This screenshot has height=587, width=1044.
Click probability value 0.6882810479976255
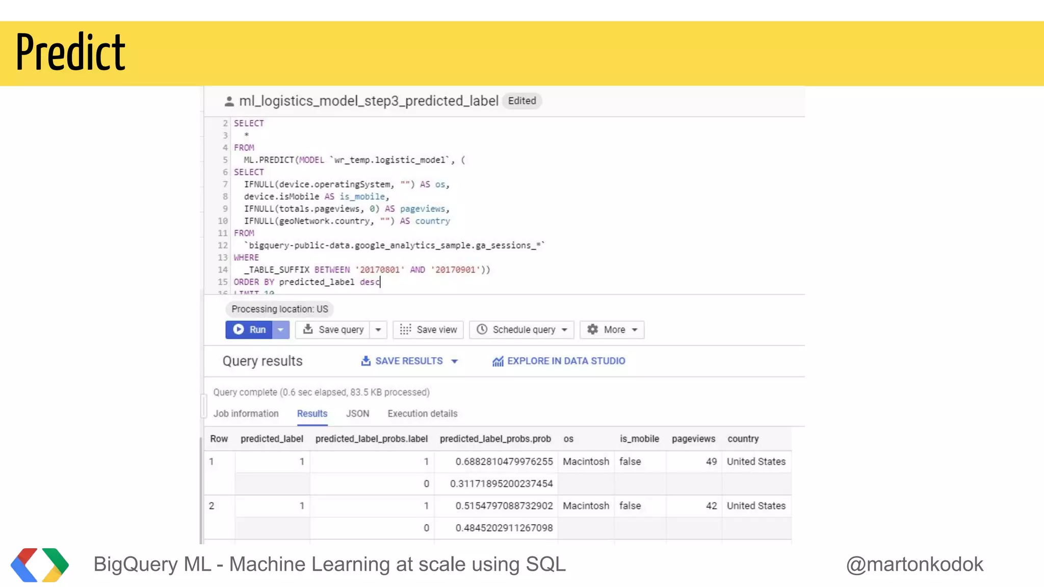coord(504,462)
